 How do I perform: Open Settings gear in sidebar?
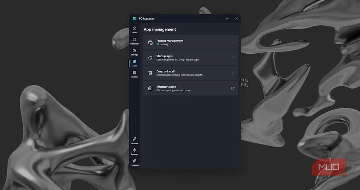point(135,152)
